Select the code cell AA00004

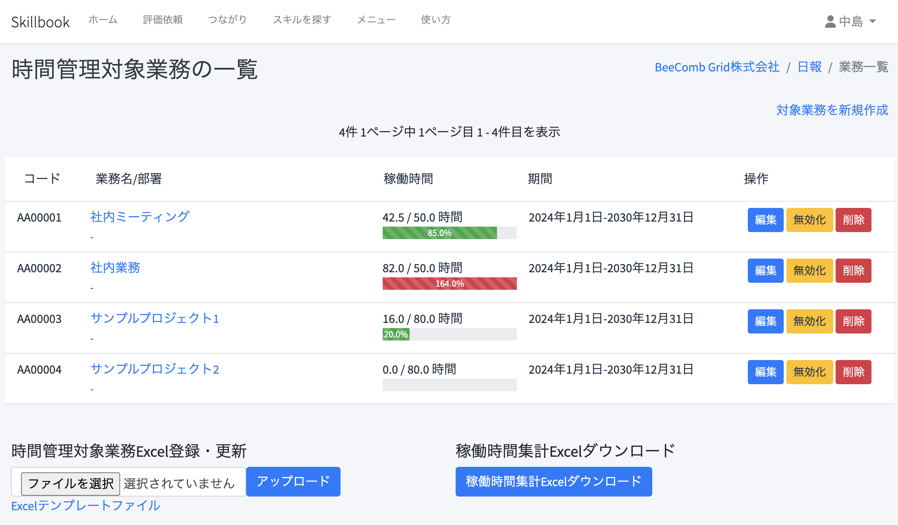(x=39, y=370)
